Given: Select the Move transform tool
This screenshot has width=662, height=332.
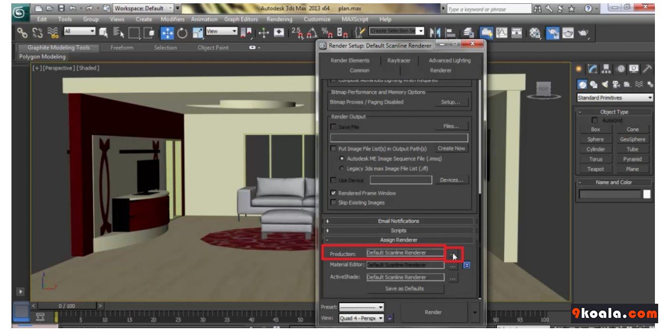Looking at the screenshot, I should [167, 33].
